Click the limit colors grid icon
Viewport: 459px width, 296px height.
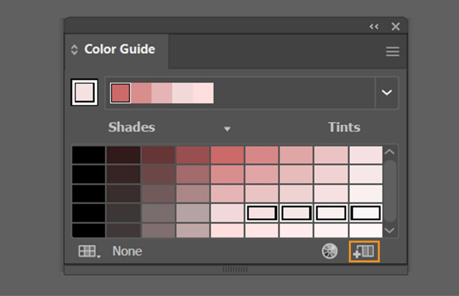[x=87, y=250]
